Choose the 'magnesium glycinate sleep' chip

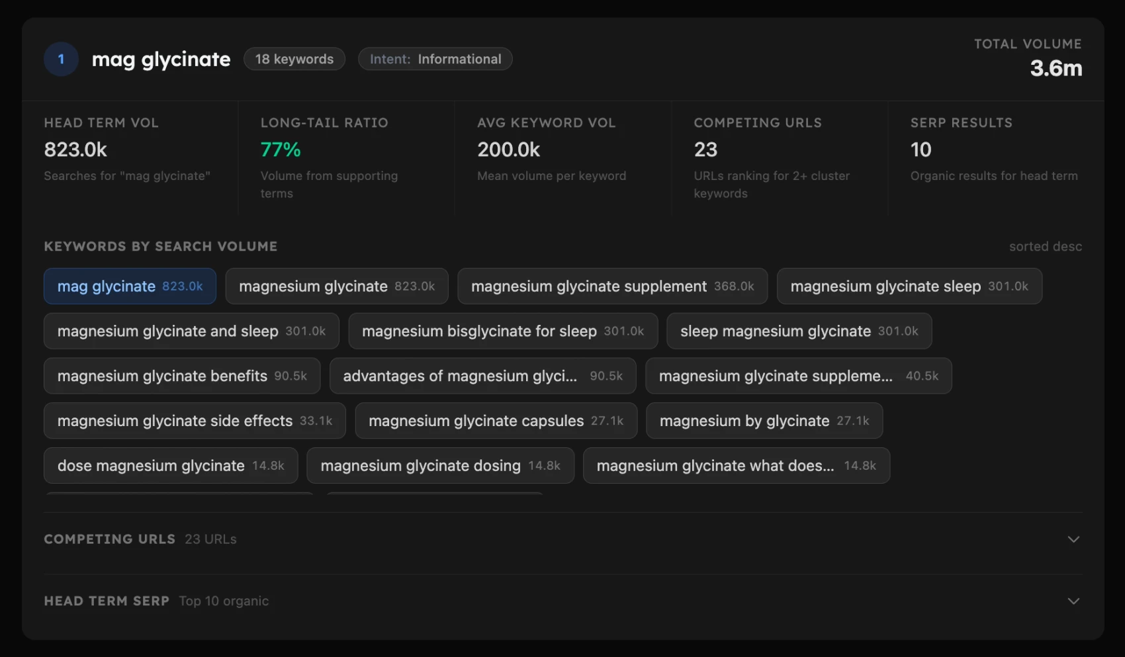point(909,286)
